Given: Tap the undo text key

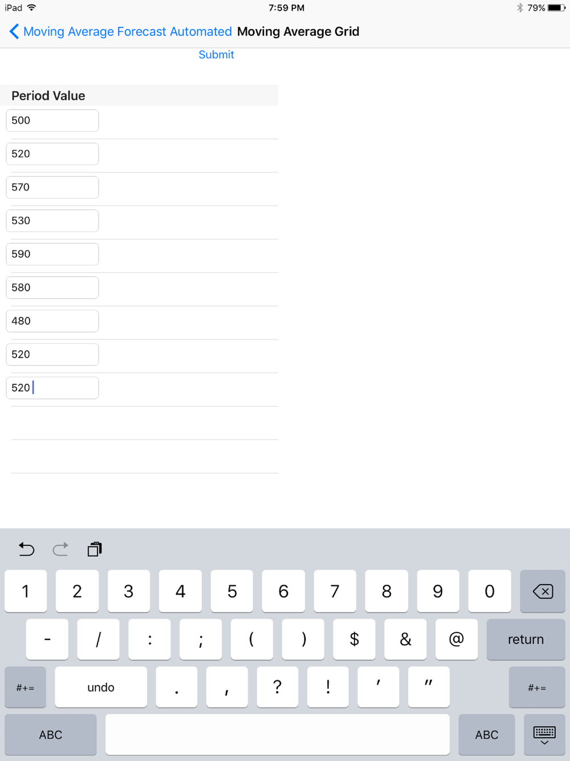Looking at the screenshot, I should tap(101, 687).
